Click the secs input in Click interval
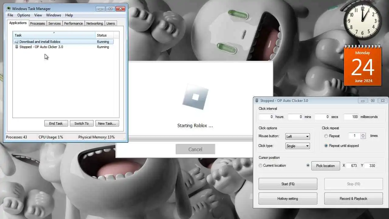This screenshot has height=219, width=389. click(x=322, y=117)
